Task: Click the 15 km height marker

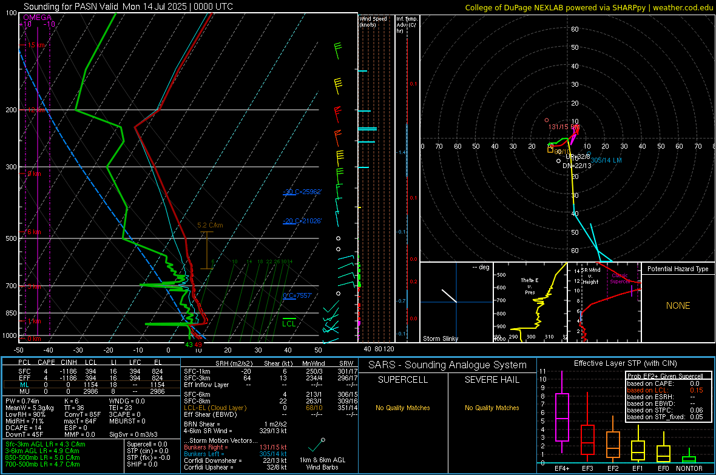Action: tap(36, 45)
